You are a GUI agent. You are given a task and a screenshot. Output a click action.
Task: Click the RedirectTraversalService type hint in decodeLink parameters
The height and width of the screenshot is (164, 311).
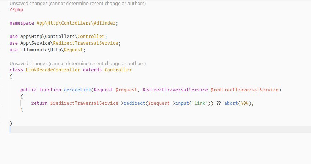(175, 90)
